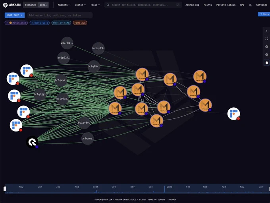Open the Tools dropdown menu
Image resolution: width=270 pixels, height=203 pixels.
pyautogui.click(x=95, y=5)
